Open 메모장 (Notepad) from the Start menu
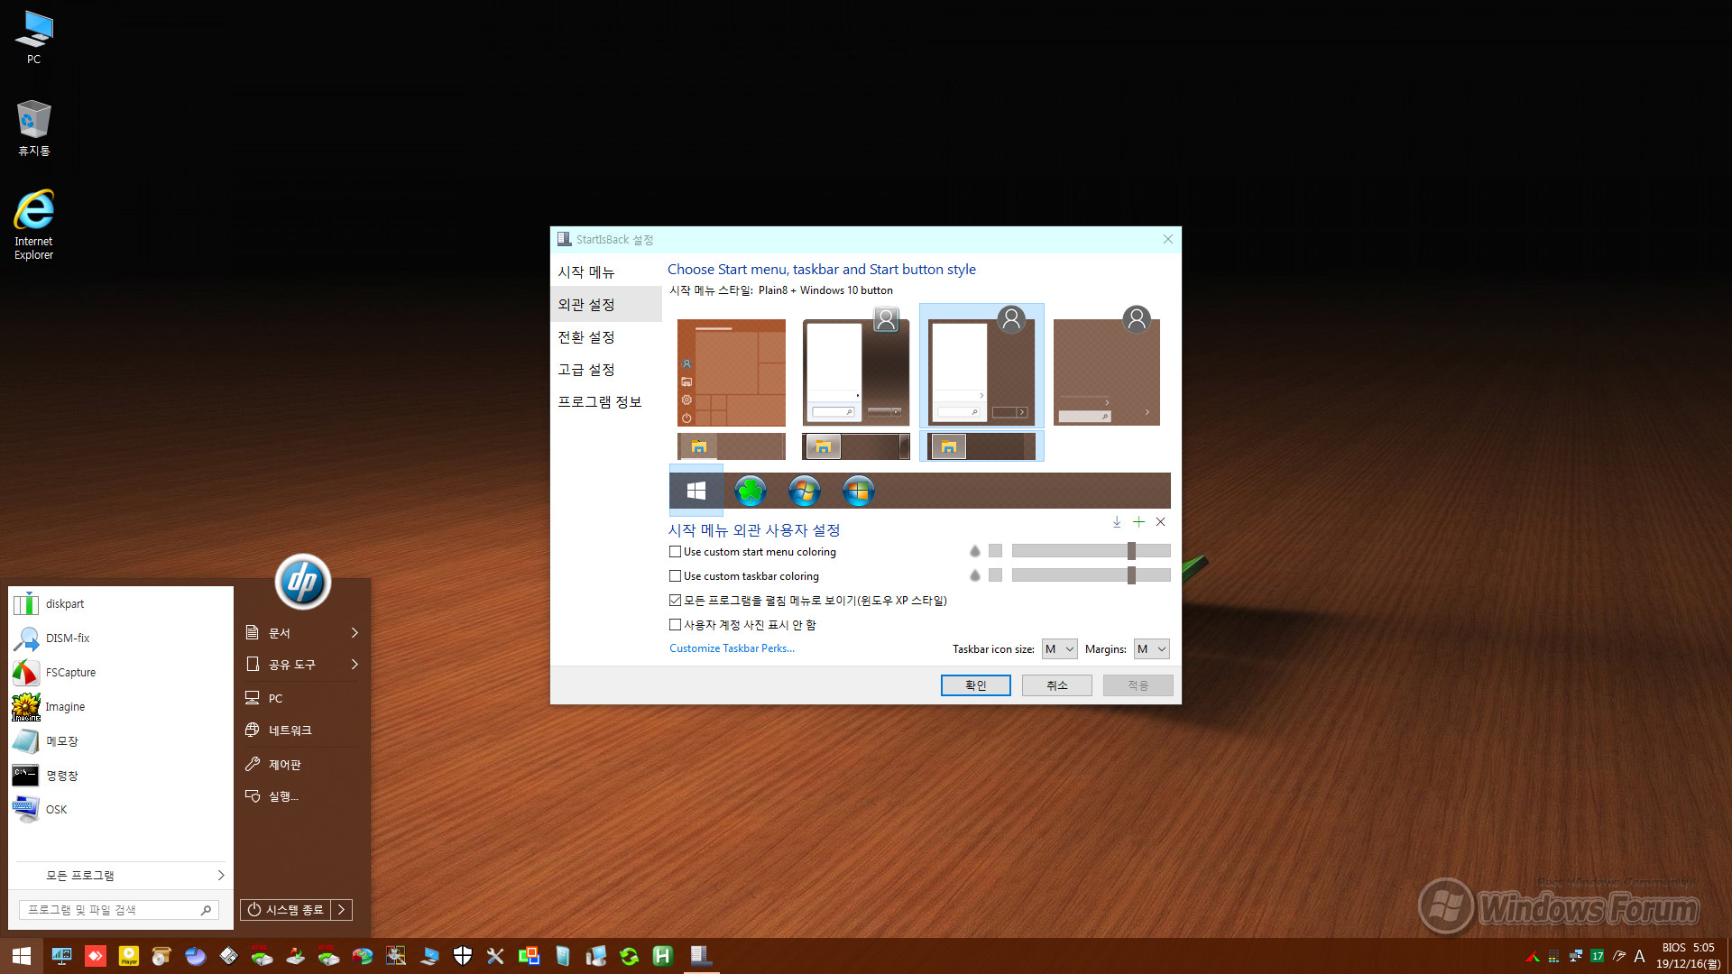 click(x=121, y=741)
